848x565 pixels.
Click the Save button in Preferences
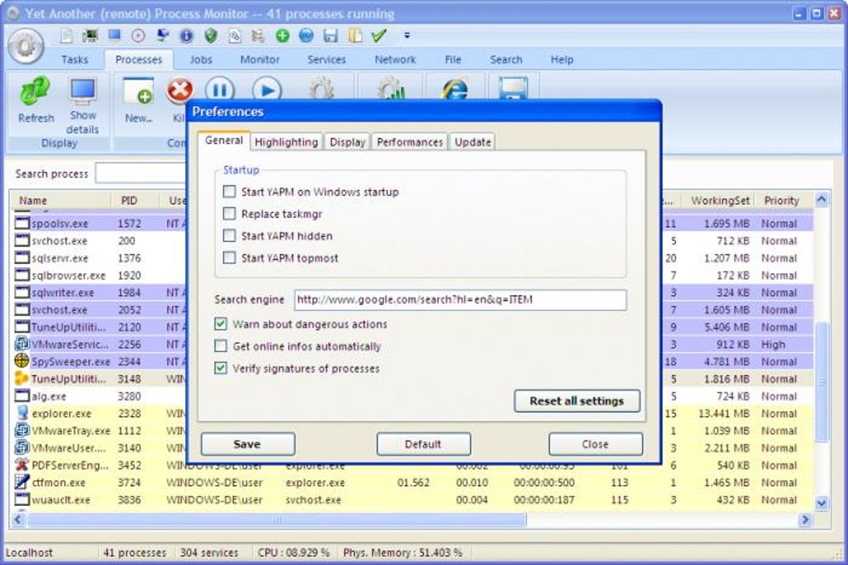(248, 445)
